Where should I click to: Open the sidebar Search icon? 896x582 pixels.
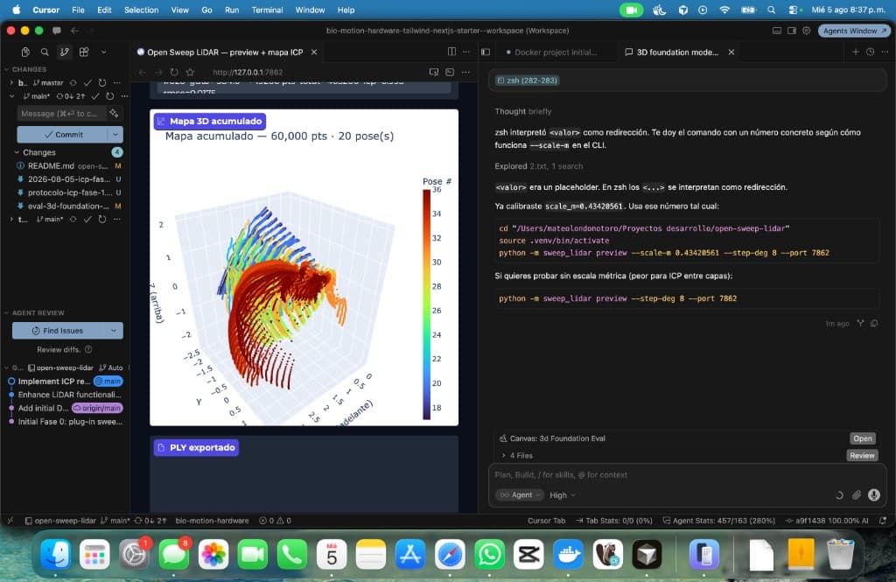click(45, 52)
